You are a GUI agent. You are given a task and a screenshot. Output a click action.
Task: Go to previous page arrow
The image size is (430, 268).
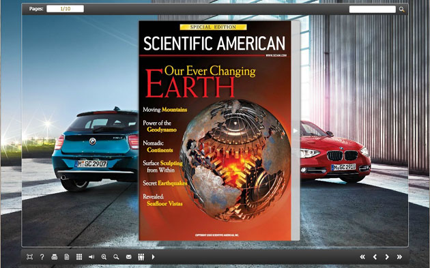point(375,257)
